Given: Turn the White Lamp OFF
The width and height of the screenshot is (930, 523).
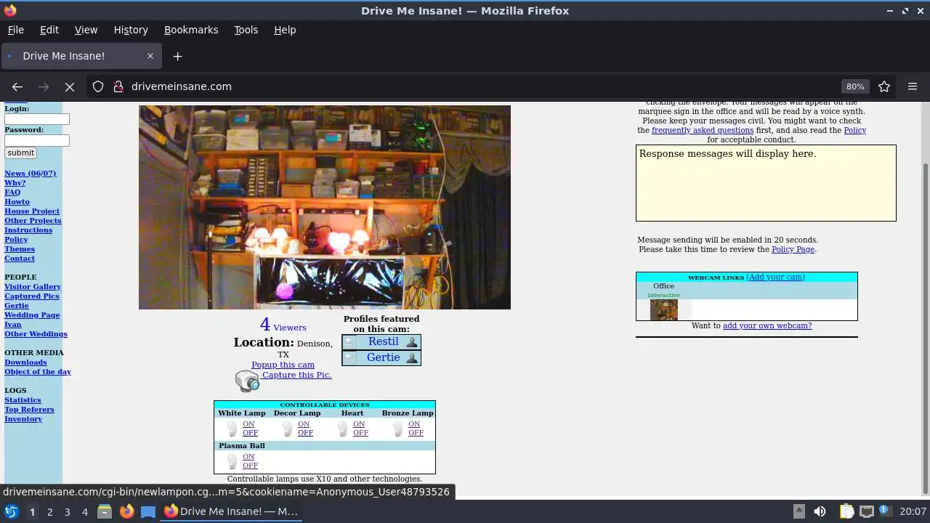Looking at the screenshot, I should pyautogui.click(x=250, y=433).
